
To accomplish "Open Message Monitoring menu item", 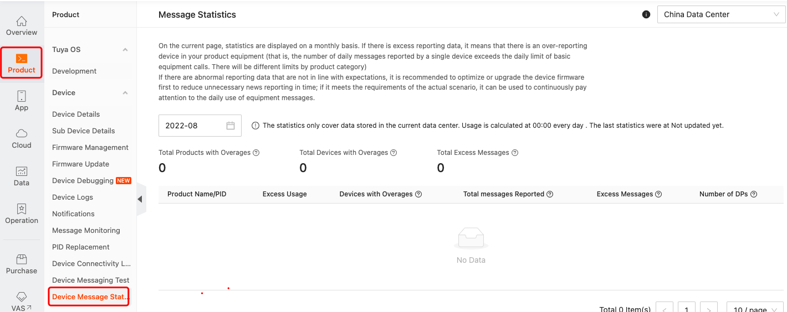I will pos(86,231).
